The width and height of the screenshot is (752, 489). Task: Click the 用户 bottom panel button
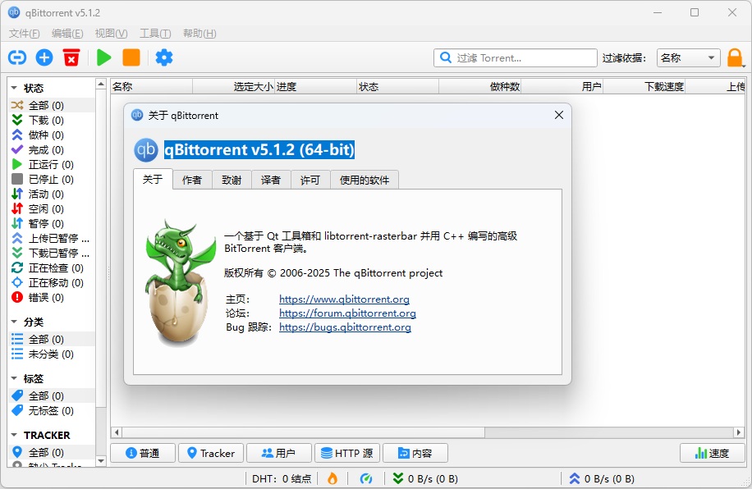[278, 453]
